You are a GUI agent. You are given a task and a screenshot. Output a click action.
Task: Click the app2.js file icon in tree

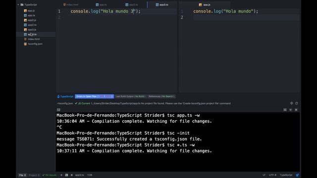click(25, 20)
